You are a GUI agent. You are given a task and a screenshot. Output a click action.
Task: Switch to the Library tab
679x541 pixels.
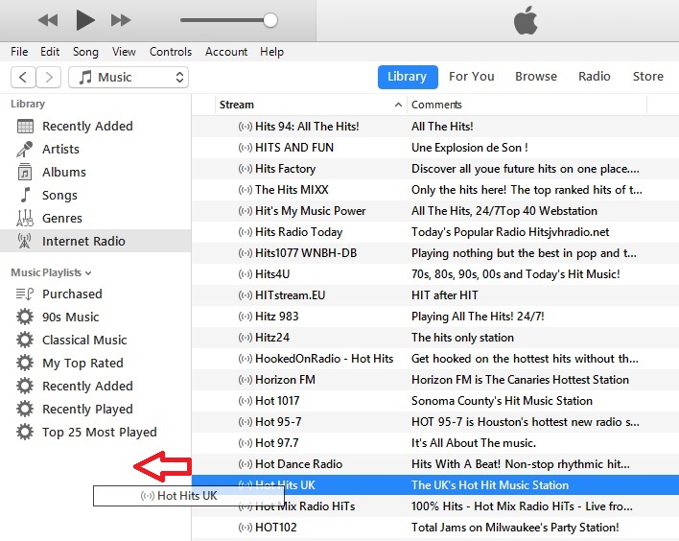click(408, 77)
